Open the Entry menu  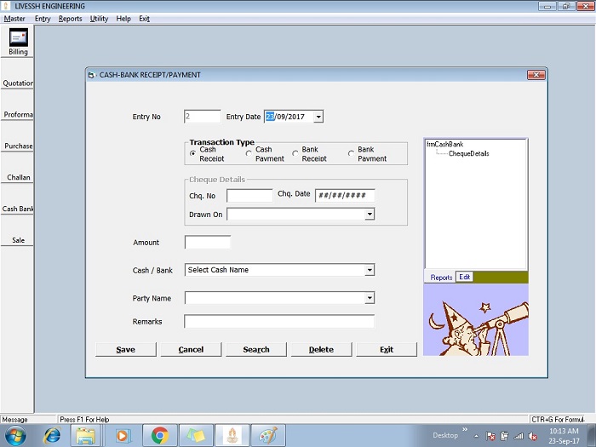[x=43, y=19]
